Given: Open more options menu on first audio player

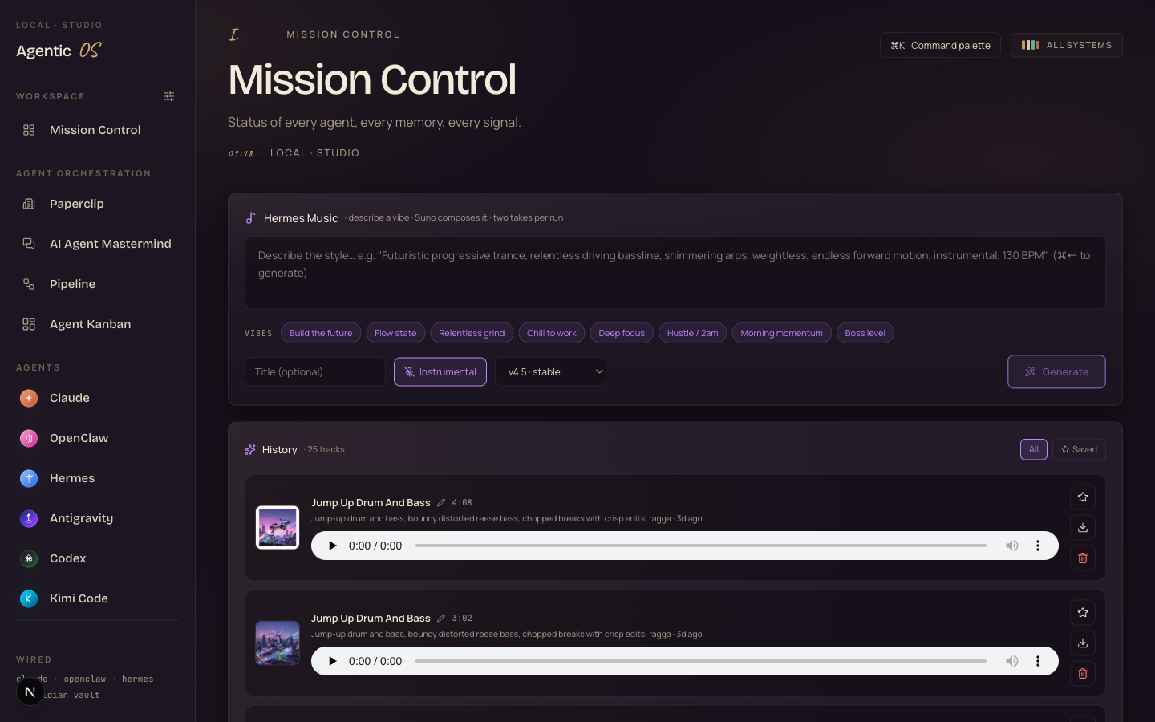Looking at the screenshot, I should pyautogui.click(x=1038, y=546).
